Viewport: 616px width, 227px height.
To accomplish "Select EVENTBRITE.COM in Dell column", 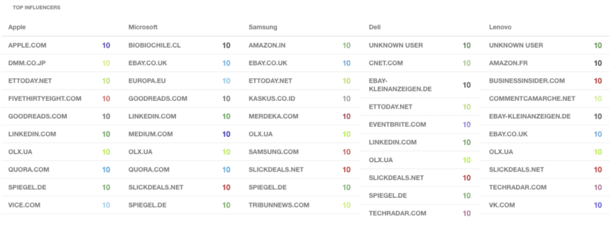I will coord(397,125).
